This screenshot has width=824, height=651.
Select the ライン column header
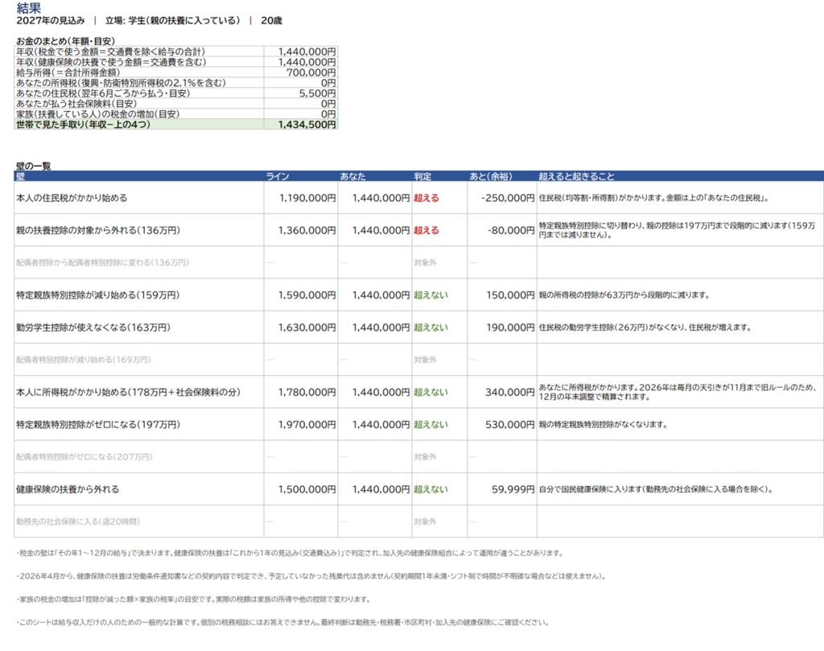point(278,176)
